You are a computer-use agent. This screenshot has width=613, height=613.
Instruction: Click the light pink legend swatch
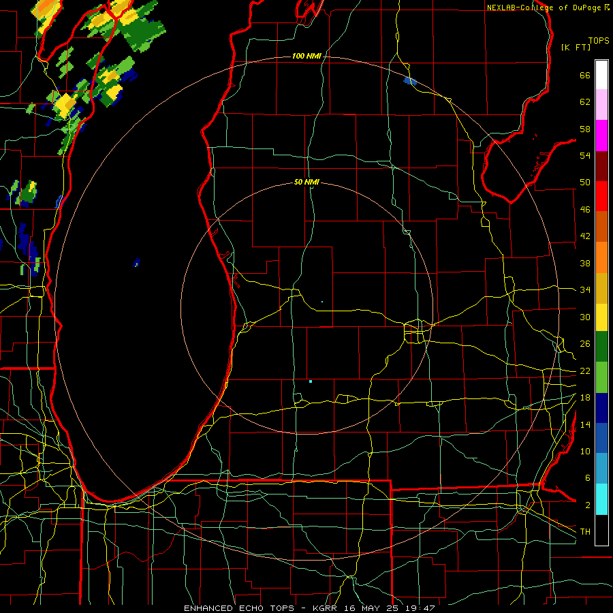[601, 104]
